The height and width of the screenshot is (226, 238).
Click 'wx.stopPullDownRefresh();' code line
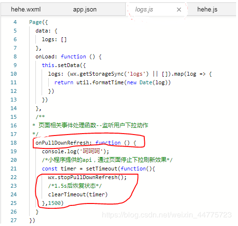pos(87,177)
